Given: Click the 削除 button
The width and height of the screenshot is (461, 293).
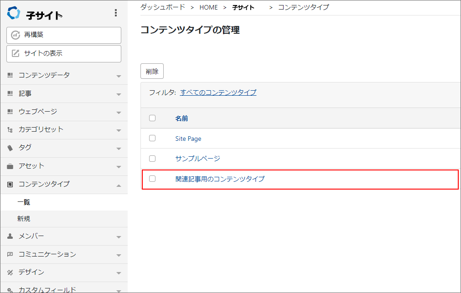Looking at the screenshot, I should pyautogui.click(x=152, y=71).
